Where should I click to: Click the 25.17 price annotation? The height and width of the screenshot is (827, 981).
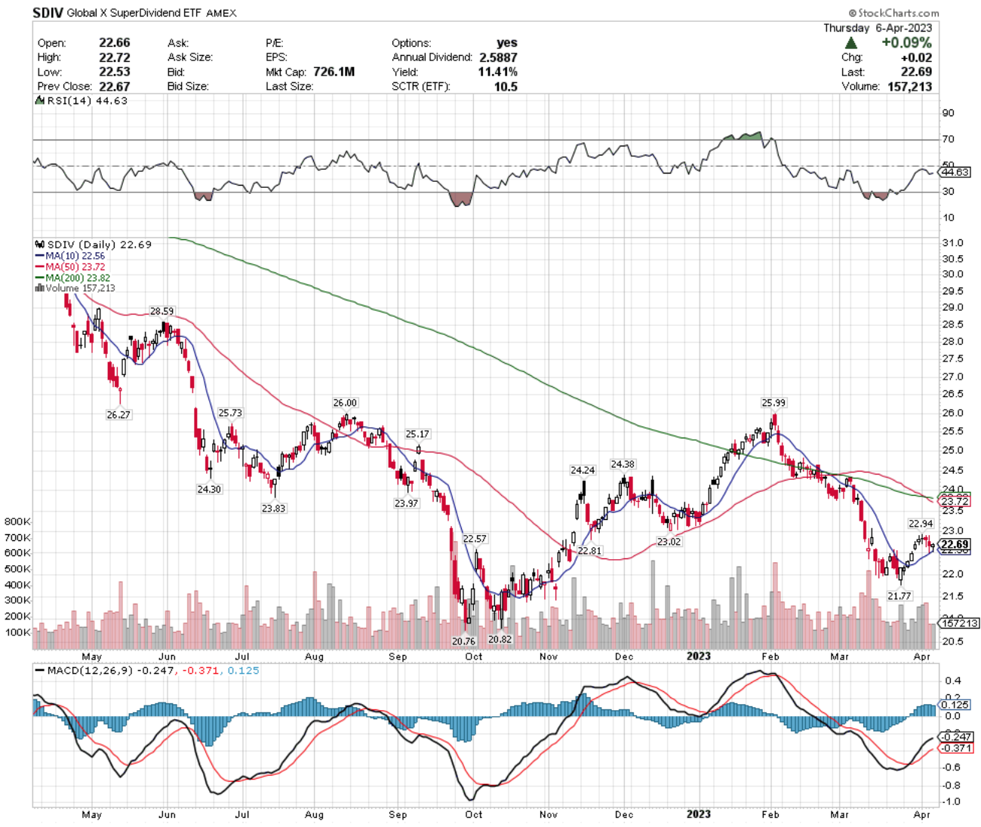pos(417,434)
